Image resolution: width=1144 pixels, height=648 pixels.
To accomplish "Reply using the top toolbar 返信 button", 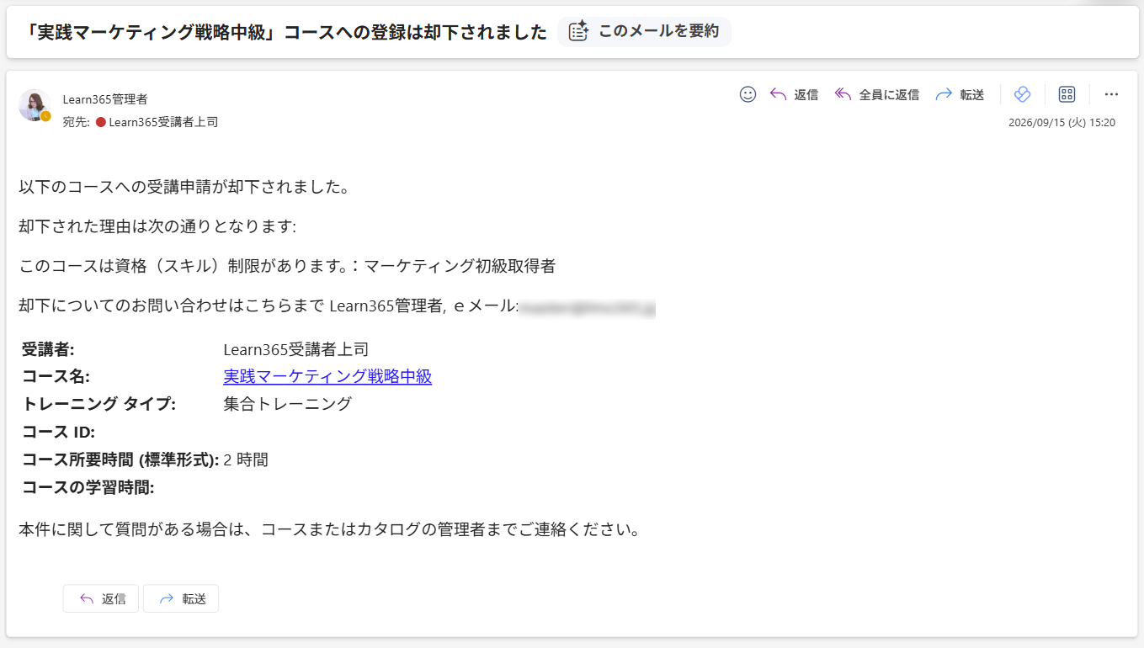I will 794,94.
